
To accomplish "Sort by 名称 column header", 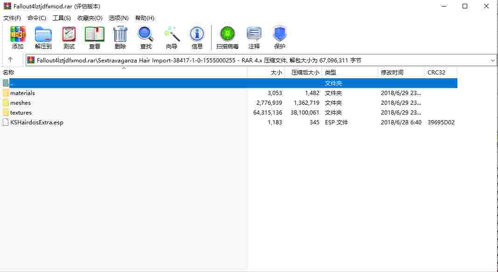I will pyautogui.click(x=124, y=72).
